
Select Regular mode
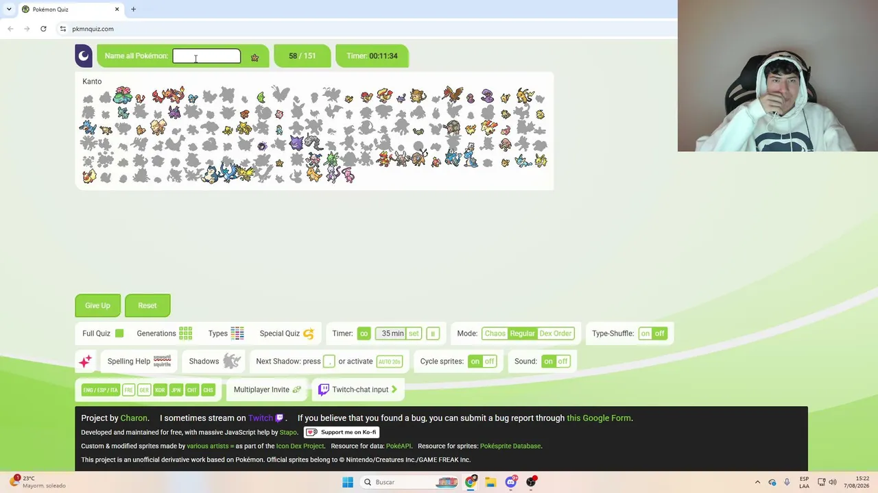[522, 333]
